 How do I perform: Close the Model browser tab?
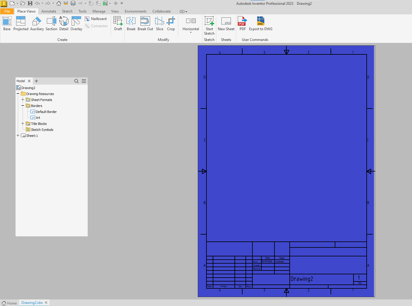(29, 81)
